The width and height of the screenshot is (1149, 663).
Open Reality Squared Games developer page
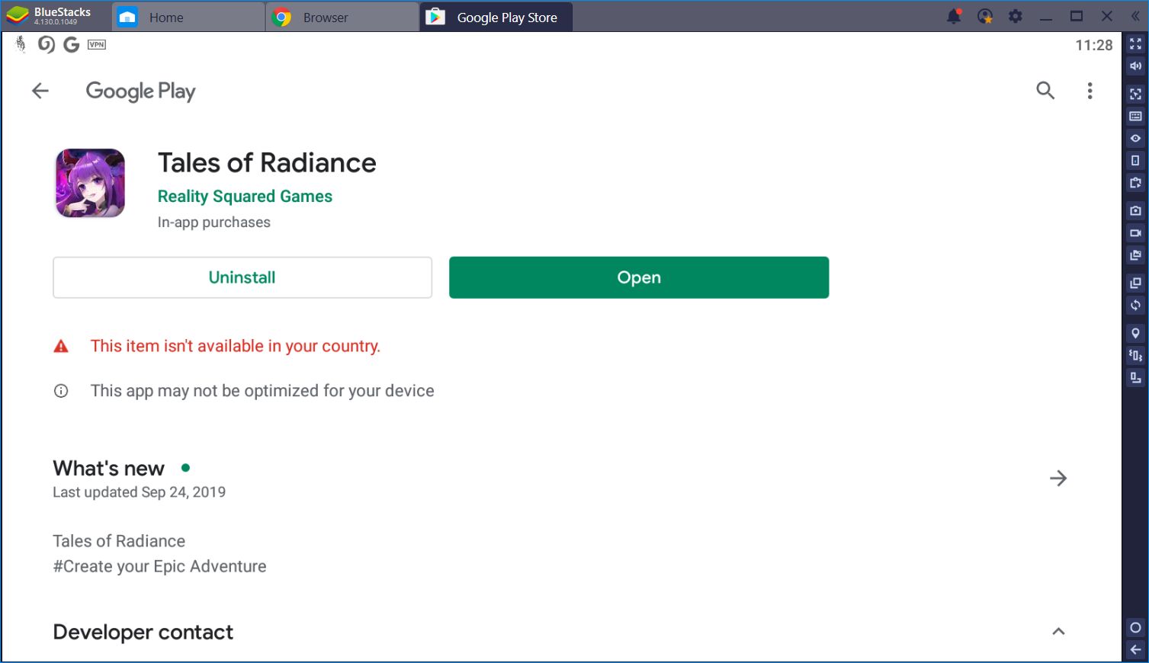point(245,197)
